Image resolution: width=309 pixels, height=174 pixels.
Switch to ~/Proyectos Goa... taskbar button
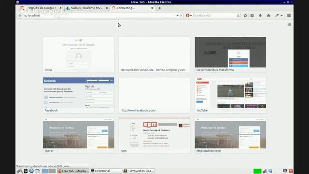[139, 171]
